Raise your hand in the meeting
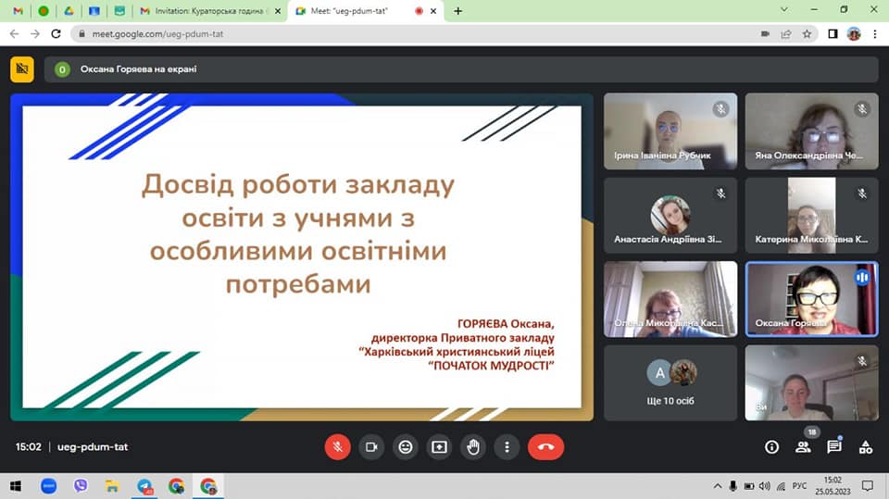 pos(473,447)
